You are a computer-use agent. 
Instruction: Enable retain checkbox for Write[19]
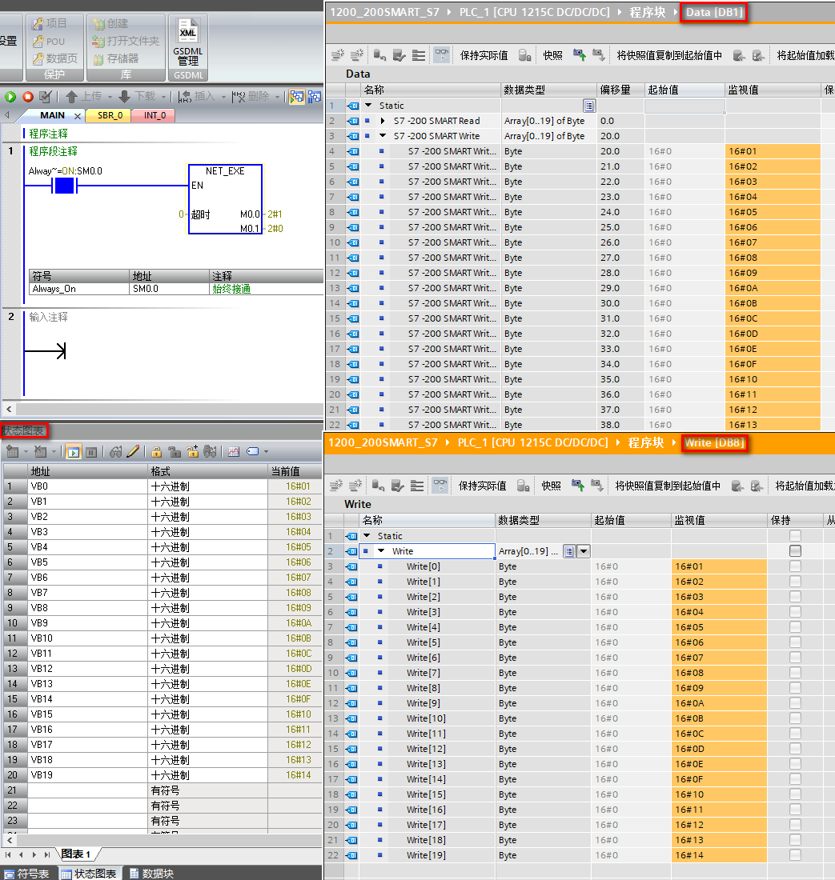[795, 855]
